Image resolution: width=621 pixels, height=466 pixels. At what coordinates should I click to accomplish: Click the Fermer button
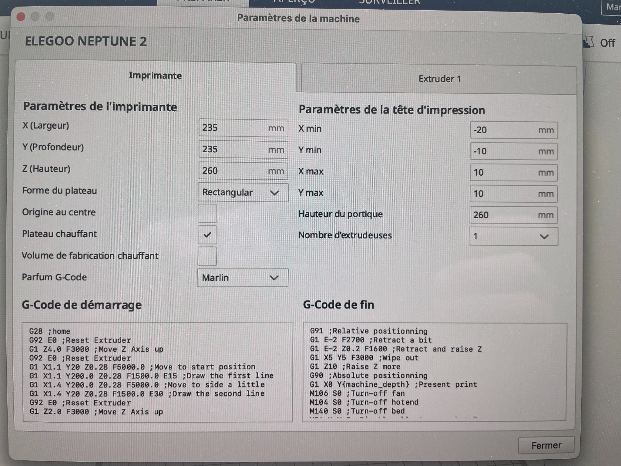tap(546, 445)
